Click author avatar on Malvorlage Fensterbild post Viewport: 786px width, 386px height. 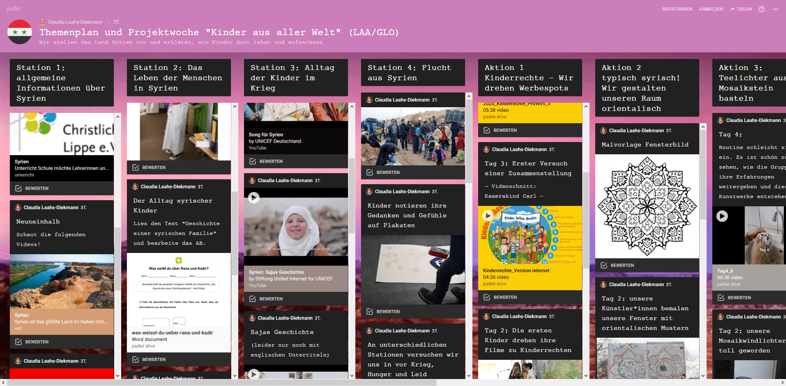(x=603, y=131)
